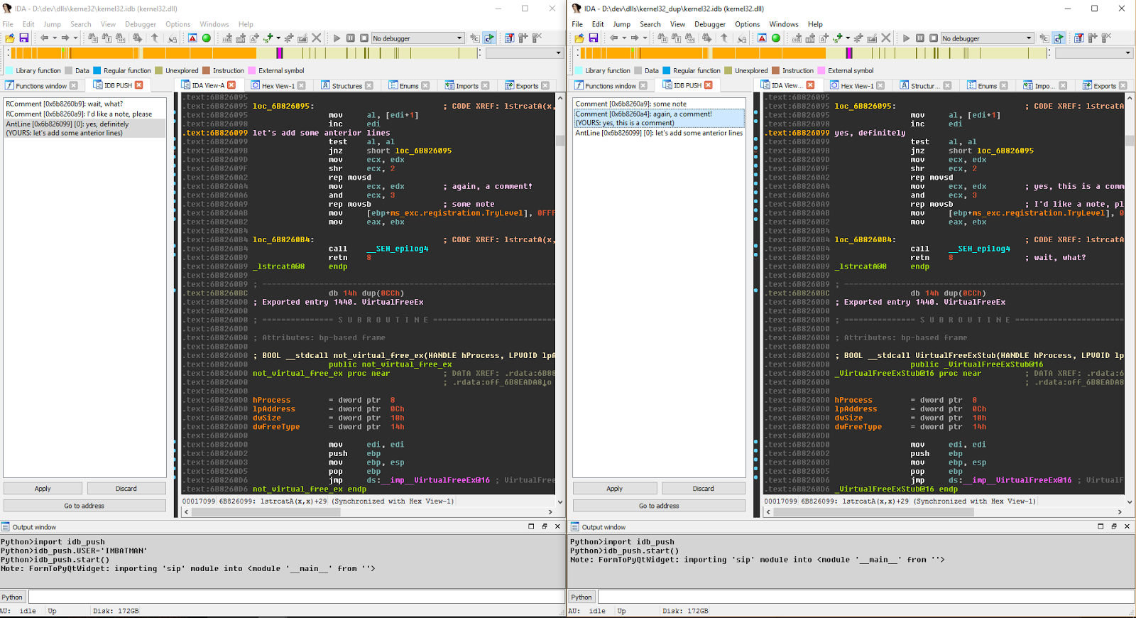This screenshot has height=618, width=1136.
Task: Open navigation band combo box in right IDA
Action: pos(1094,53)
